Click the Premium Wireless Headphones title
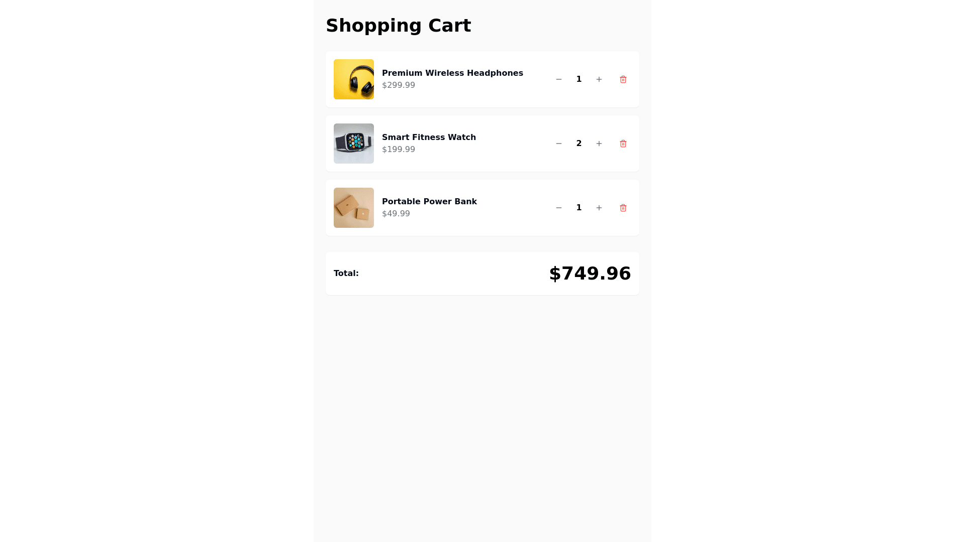 click(452, 73)
